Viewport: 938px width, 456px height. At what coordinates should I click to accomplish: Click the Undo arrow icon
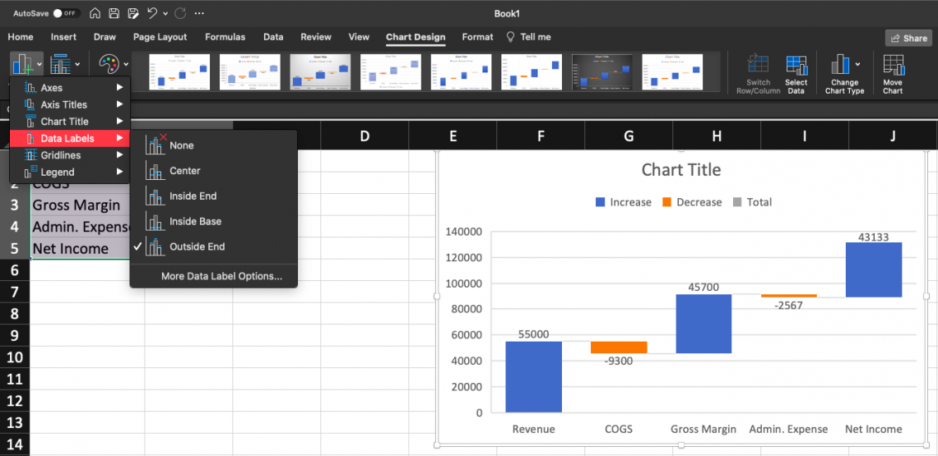152,14
